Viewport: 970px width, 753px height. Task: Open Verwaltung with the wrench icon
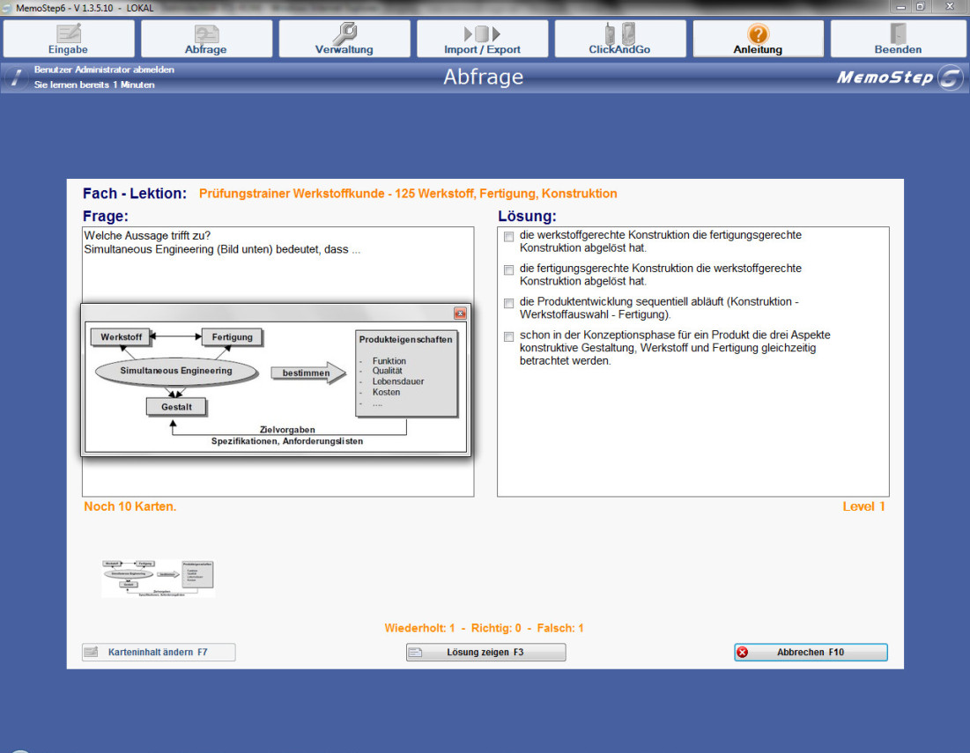pos(344,39)
